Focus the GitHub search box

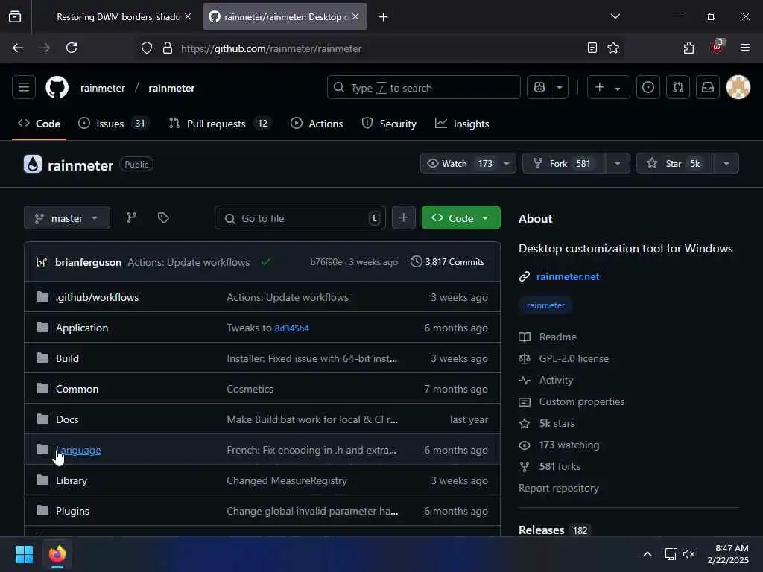pos(424,88)
